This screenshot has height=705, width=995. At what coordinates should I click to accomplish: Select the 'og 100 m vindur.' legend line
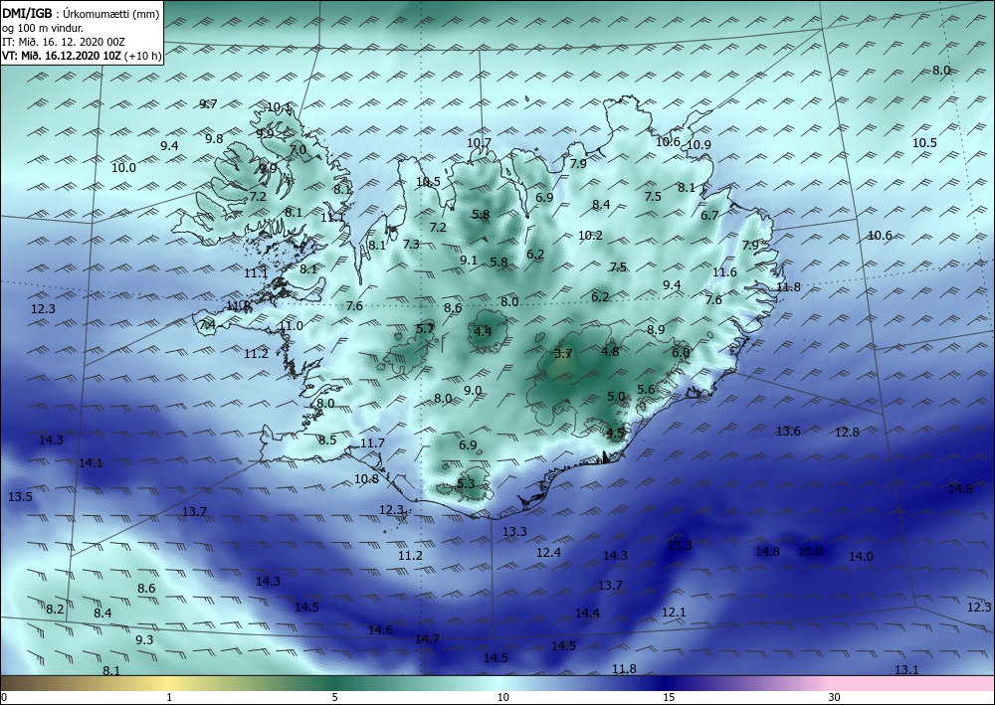click(43, 28)
